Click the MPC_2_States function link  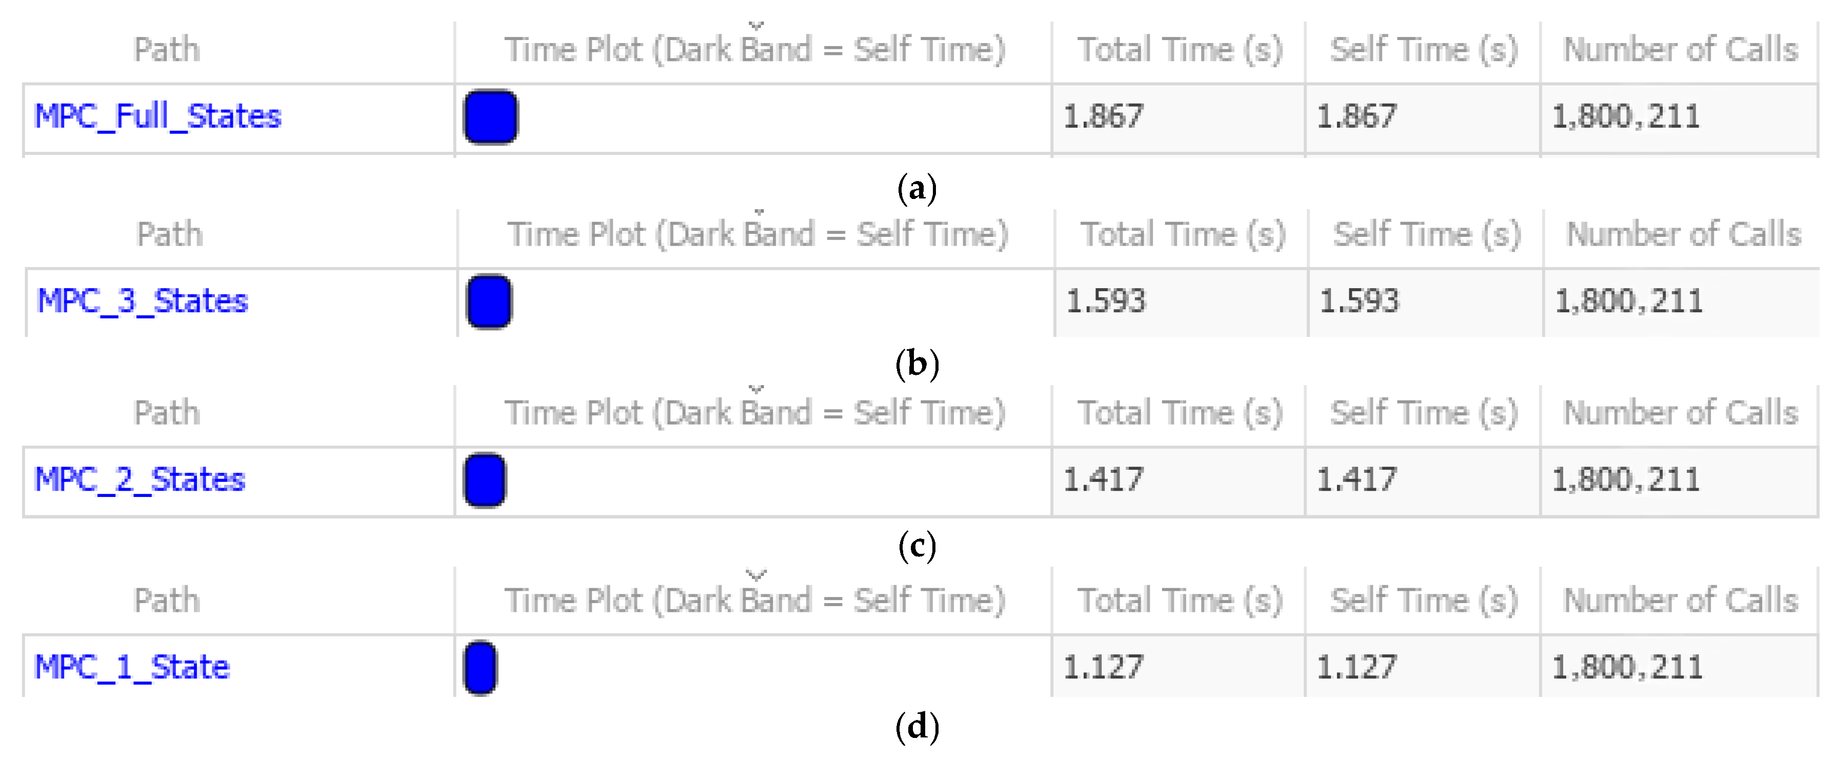point(139,479)
